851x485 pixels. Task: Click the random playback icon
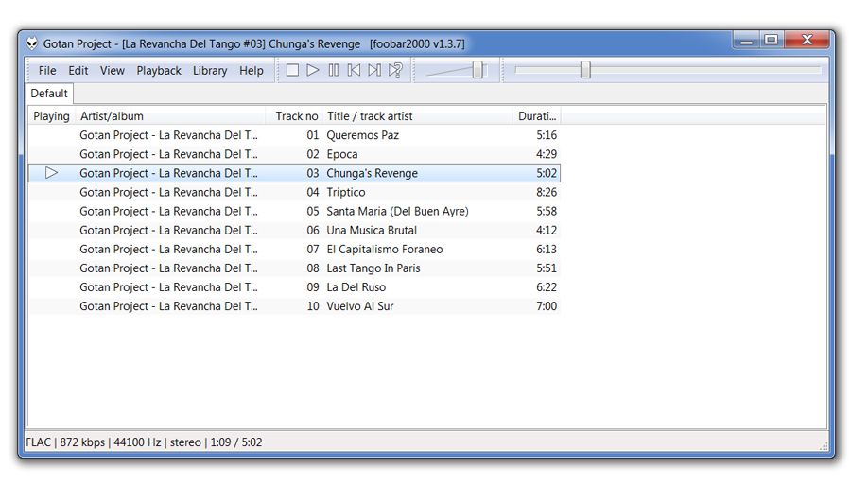pos(396,70)
